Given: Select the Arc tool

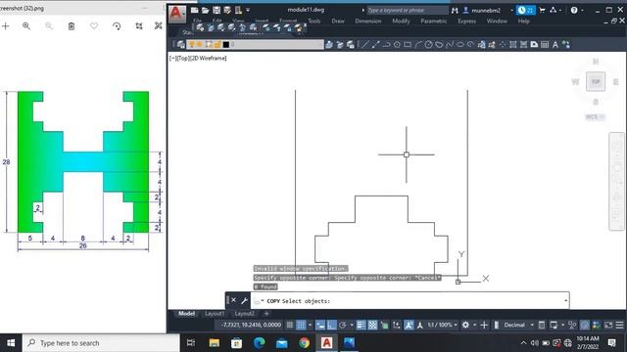Looking at the screenshot, I should (x=418, y=45).
